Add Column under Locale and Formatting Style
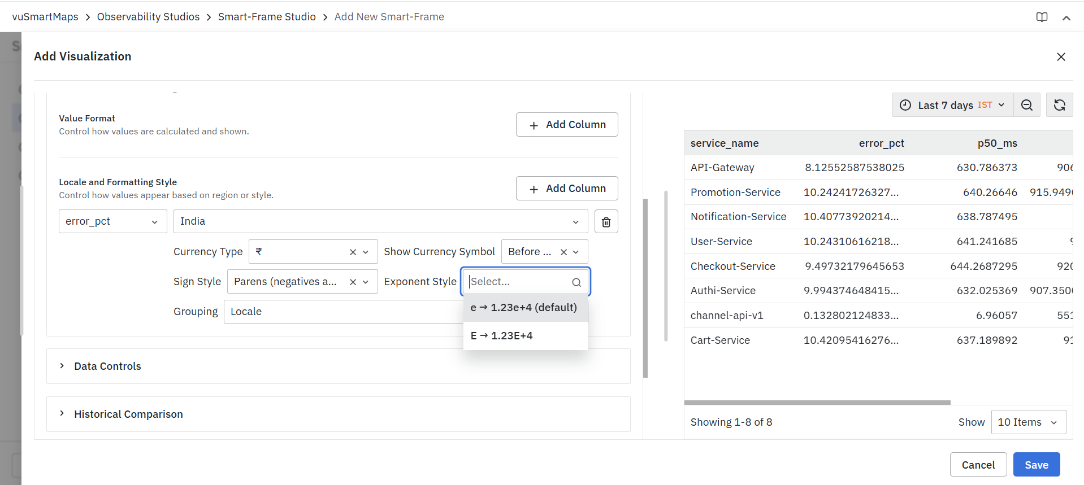Viewport: 1084px width, 485px height. pos(567,189)
